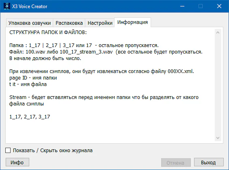The image size is (229, 170).
Task: Select the Информация tab
Action: [x=132, y=22]
